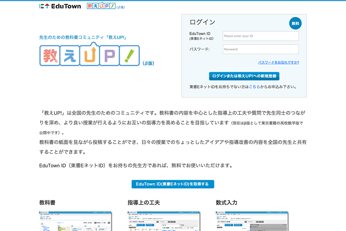Open the 教科書 screenshot thumbnail
346x231 pixels.
[75, 221]
